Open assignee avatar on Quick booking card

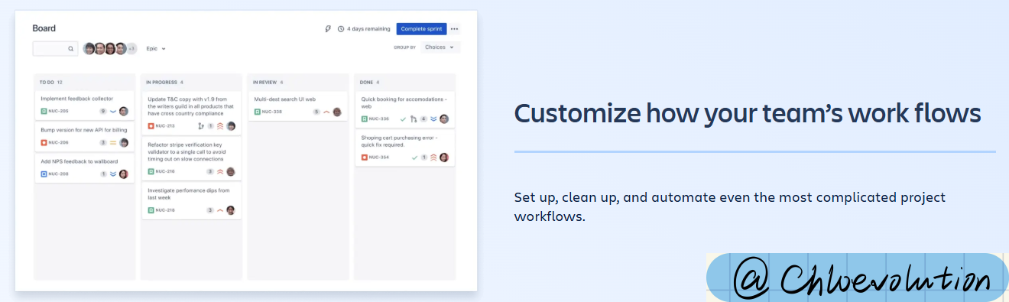pos(444,119)
